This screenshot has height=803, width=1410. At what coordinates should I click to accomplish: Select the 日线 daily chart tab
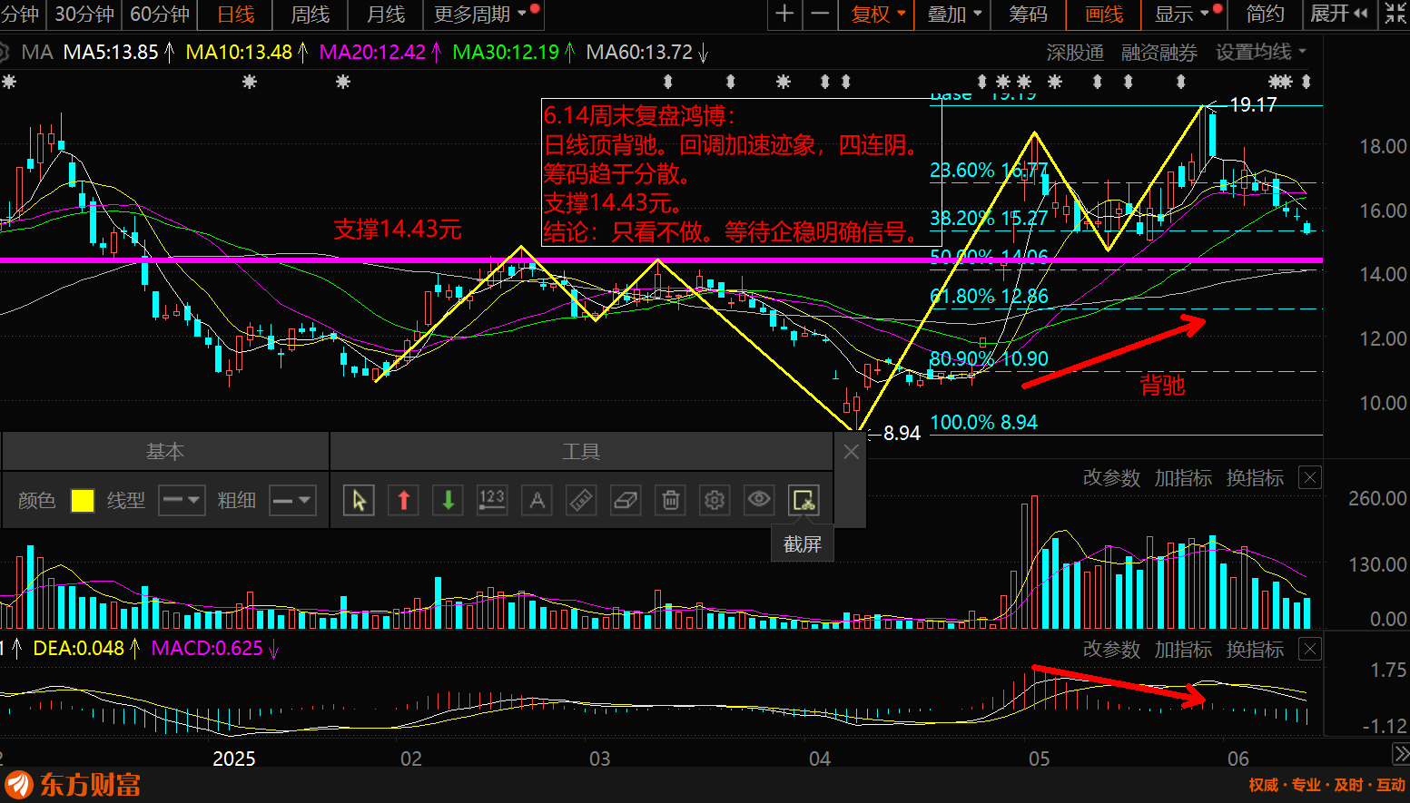(236, 15)
